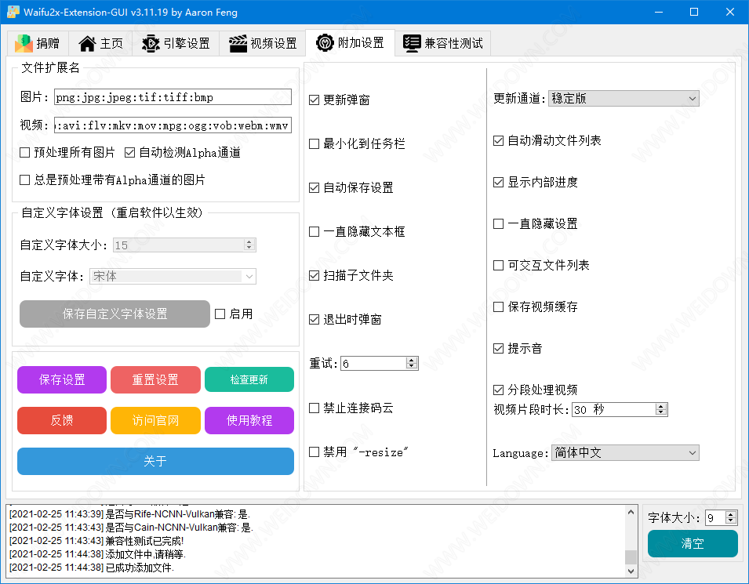This screenshot has height=584, width=749.
Task: Click 检查更新 button
Action: click(249, 379)
